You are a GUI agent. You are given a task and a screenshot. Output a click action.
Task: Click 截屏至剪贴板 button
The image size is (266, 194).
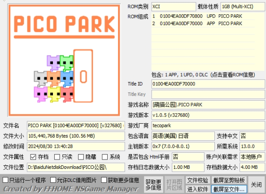229,180
